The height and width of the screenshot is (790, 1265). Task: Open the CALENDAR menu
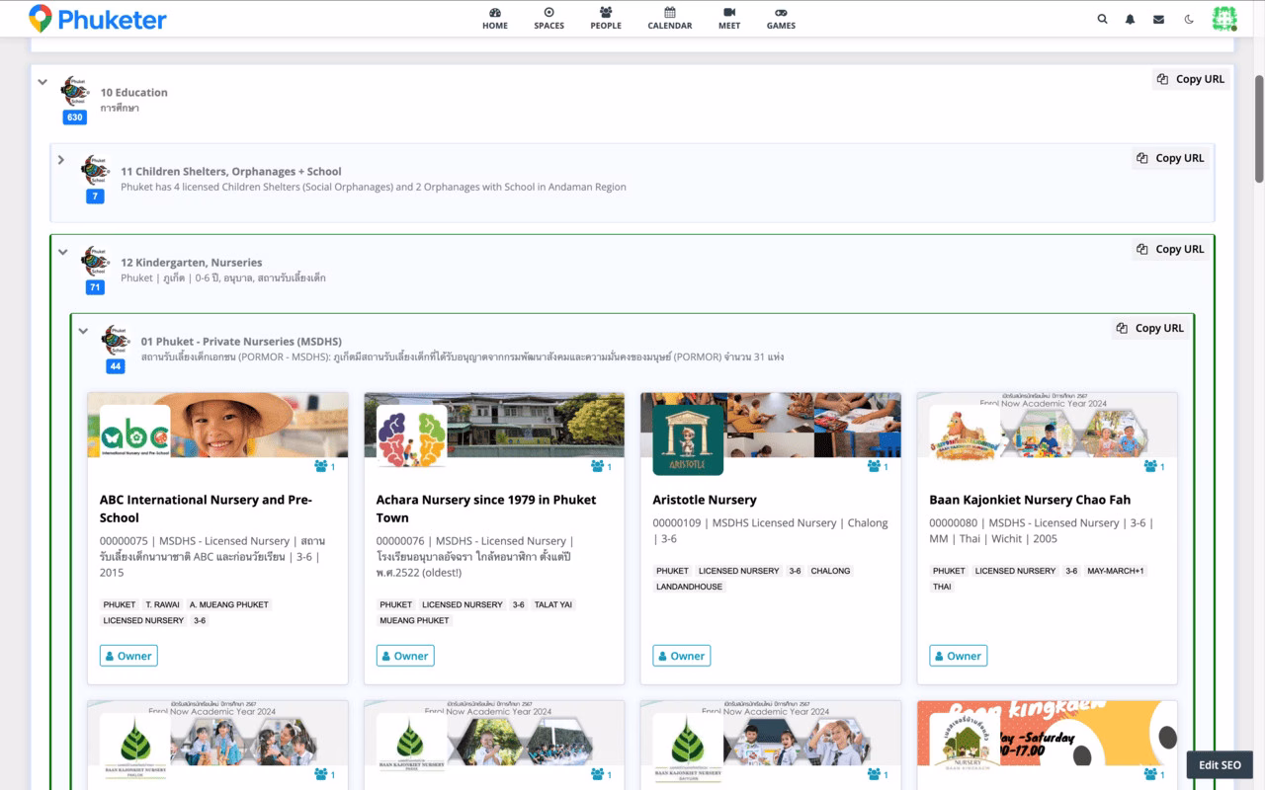click(x=670, y=19)
